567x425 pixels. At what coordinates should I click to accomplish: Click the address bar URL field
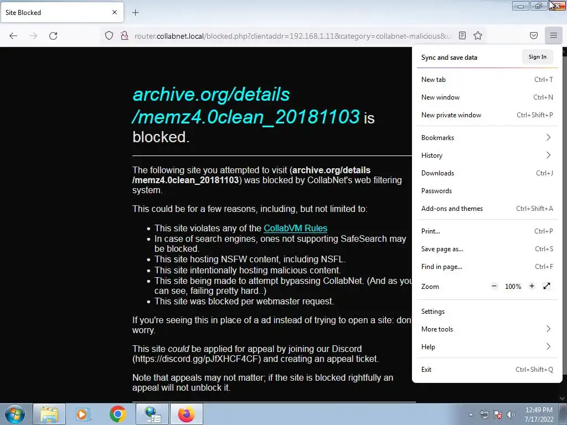pyautogui.click(x=293, y=36)
